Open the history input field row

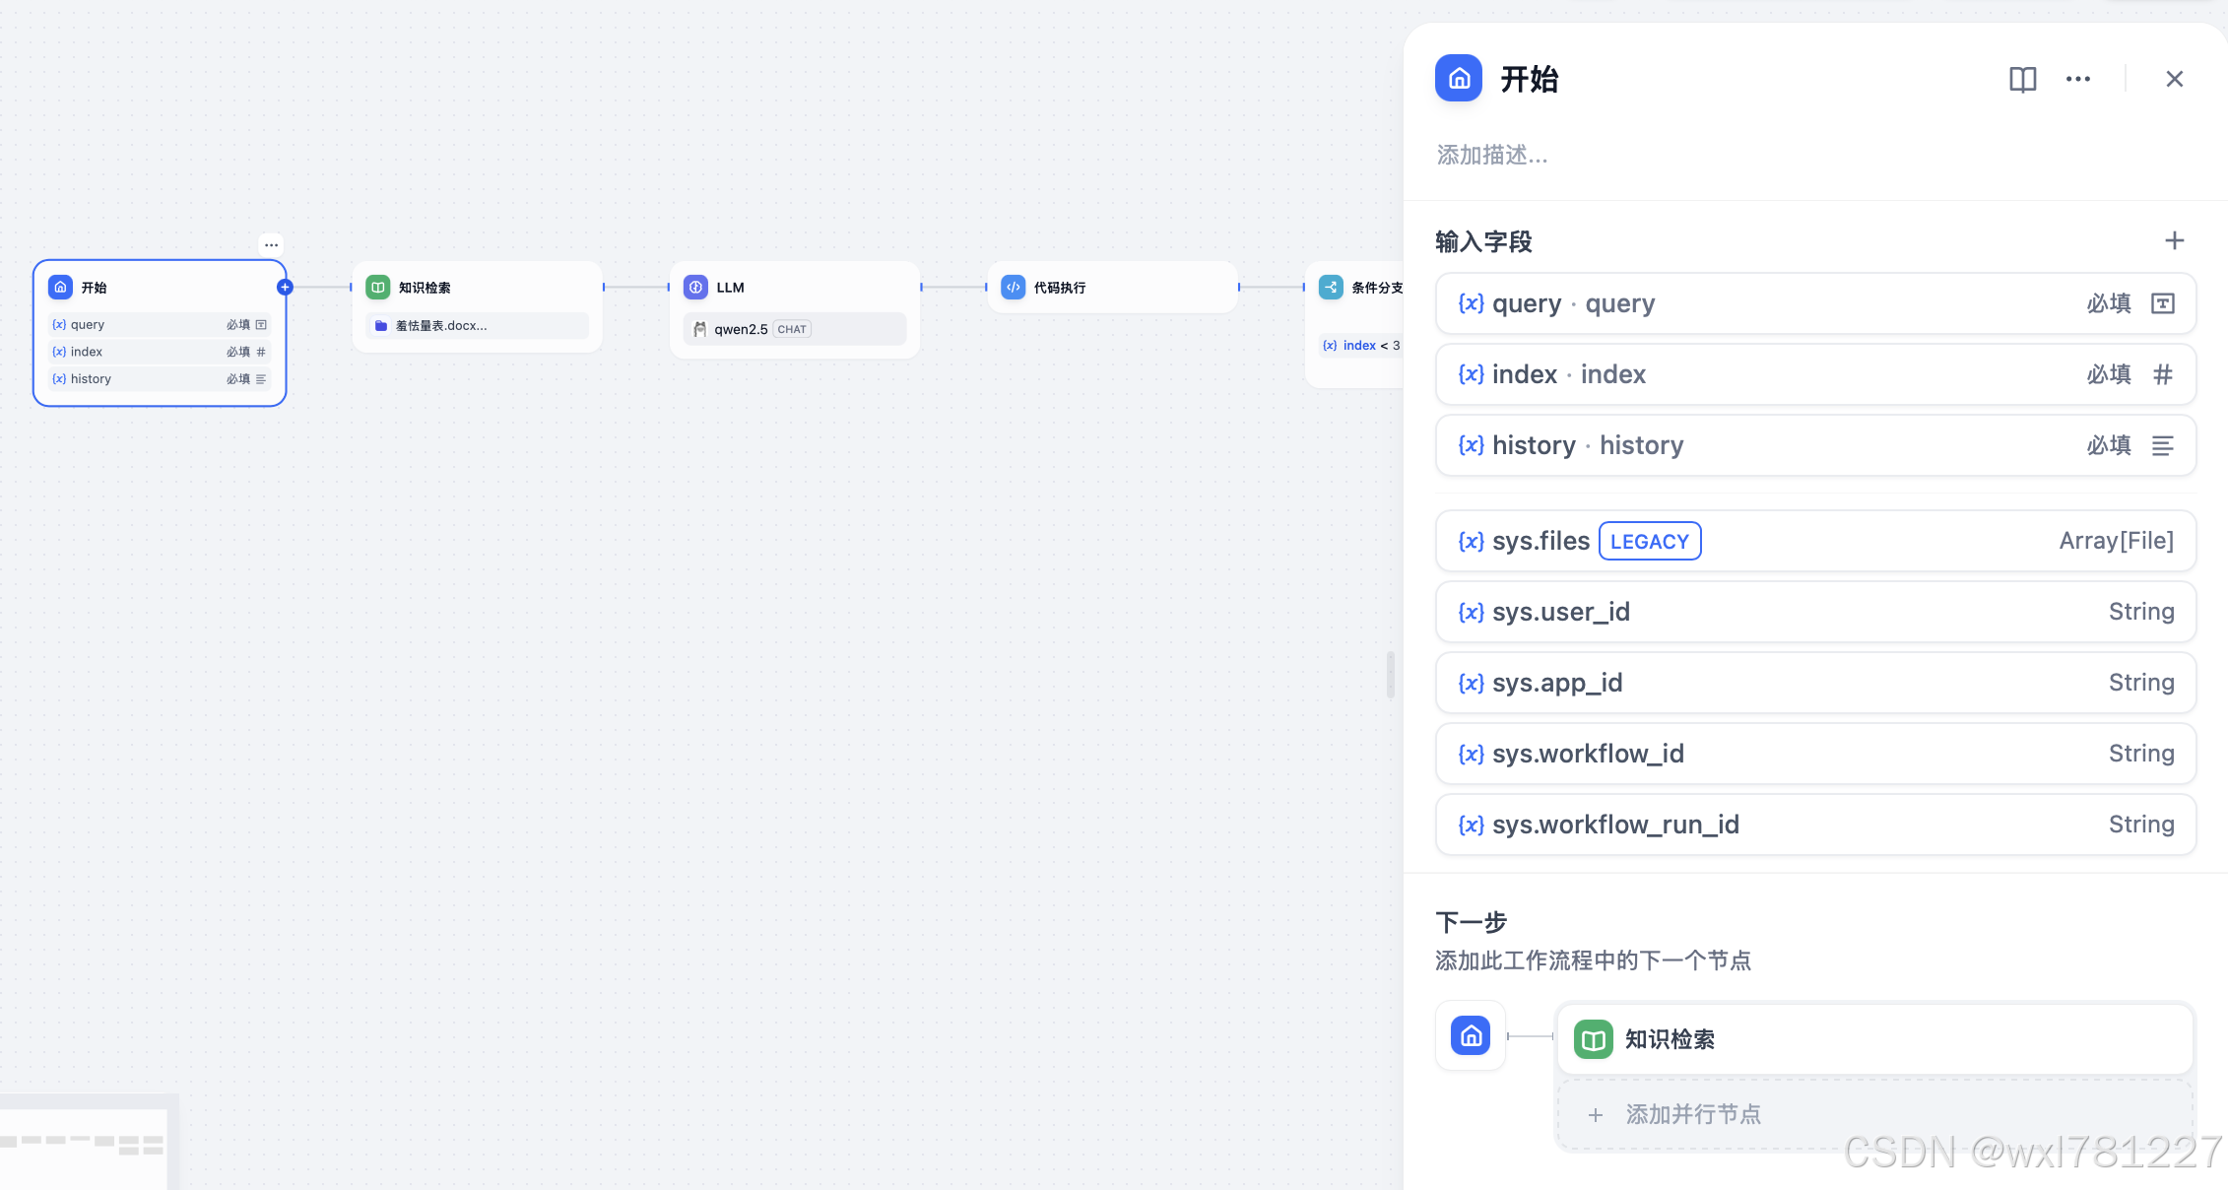(x=1815, y=445)
